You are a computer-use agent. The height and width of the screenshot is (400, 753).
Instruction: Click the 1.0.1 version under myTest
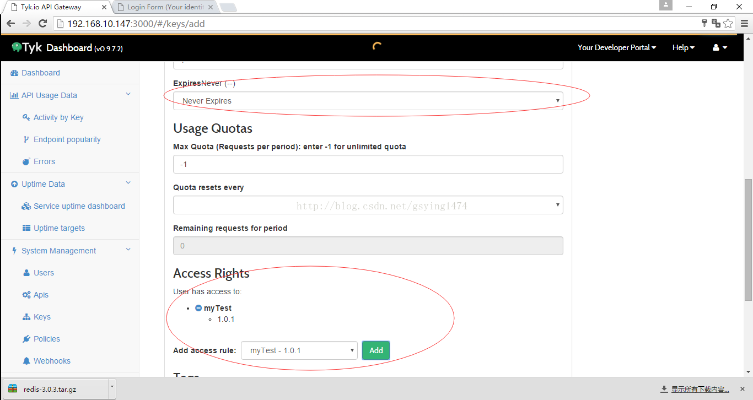click(x=226, y=319)
